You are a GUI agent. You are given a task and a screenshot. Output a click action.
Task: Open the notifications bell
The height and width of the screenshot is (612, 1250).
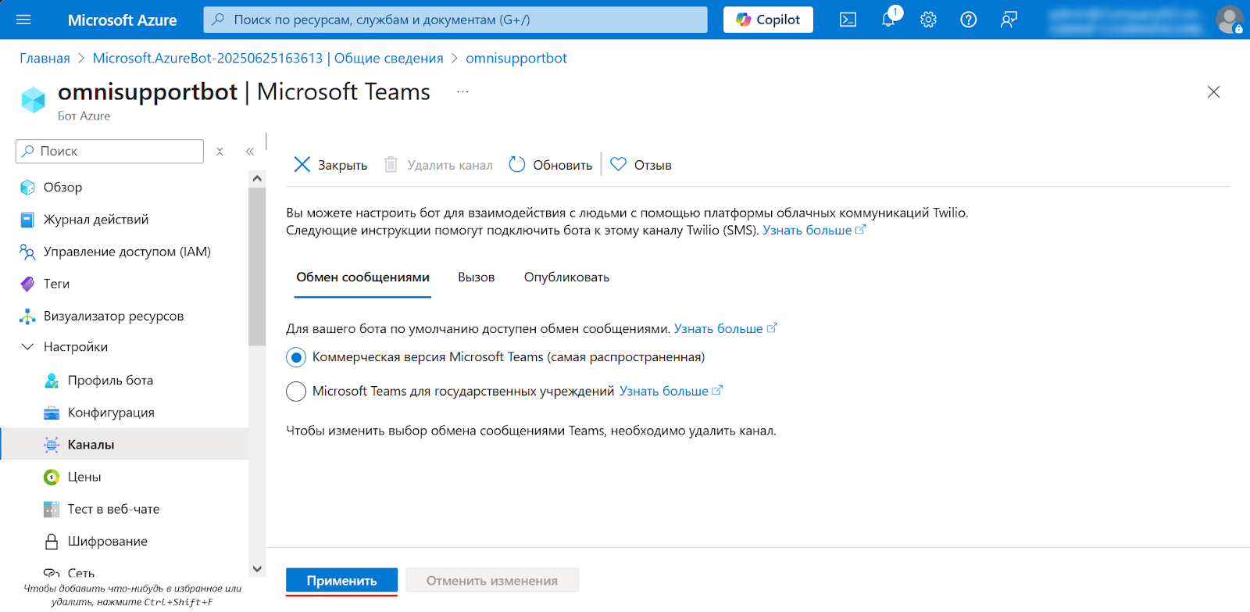[889, 20]
